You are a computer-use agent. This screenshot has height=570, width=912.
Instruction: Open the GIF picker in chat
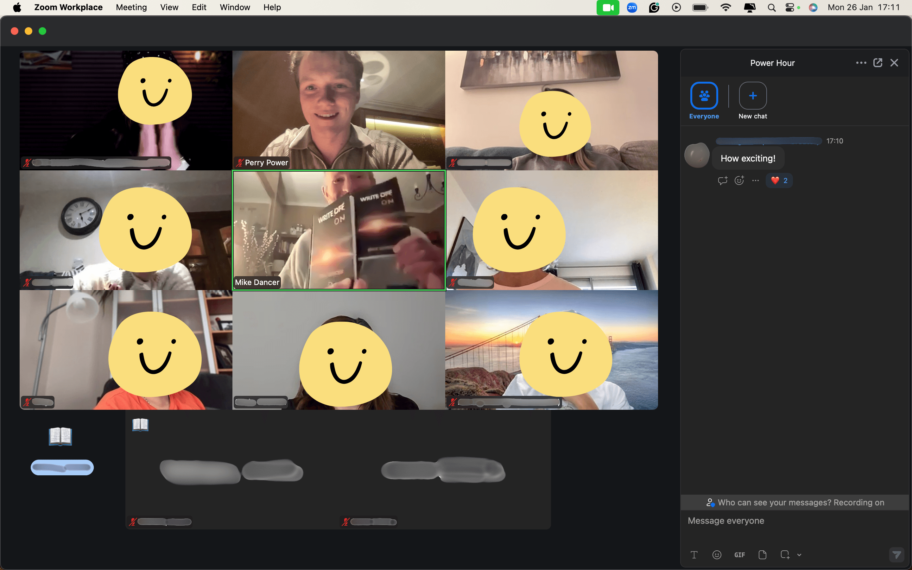coord(739,554)
